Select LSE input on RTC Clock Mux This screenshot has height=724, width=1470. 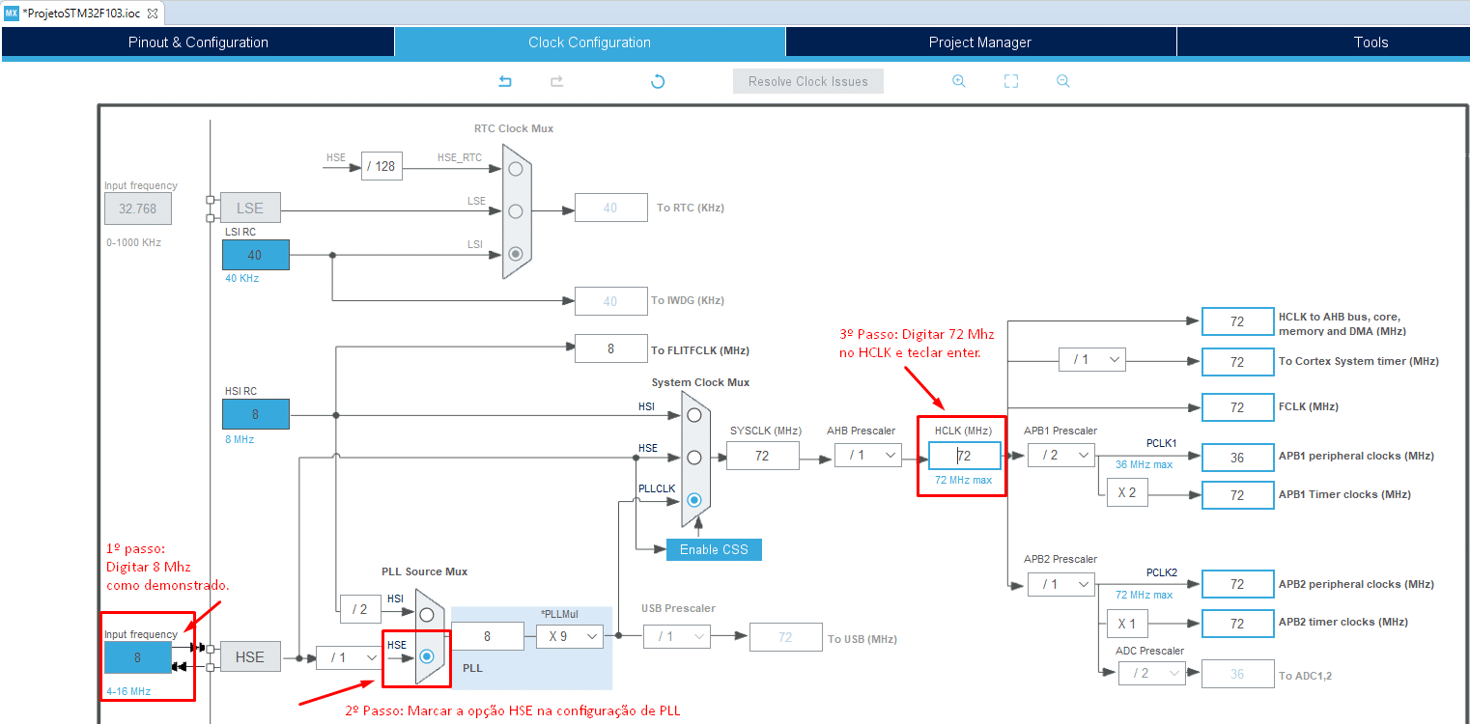pos(516,210)
